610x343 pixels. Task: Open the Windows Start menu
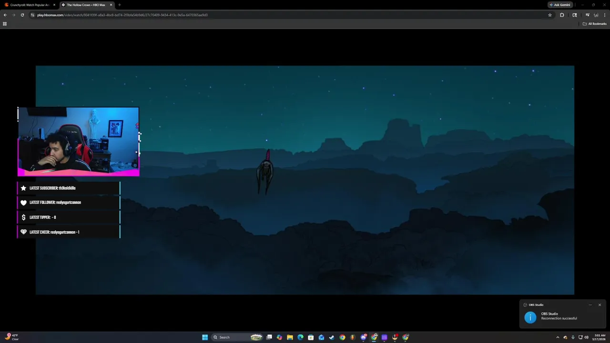pyautogui.click(x=205, y=337)
